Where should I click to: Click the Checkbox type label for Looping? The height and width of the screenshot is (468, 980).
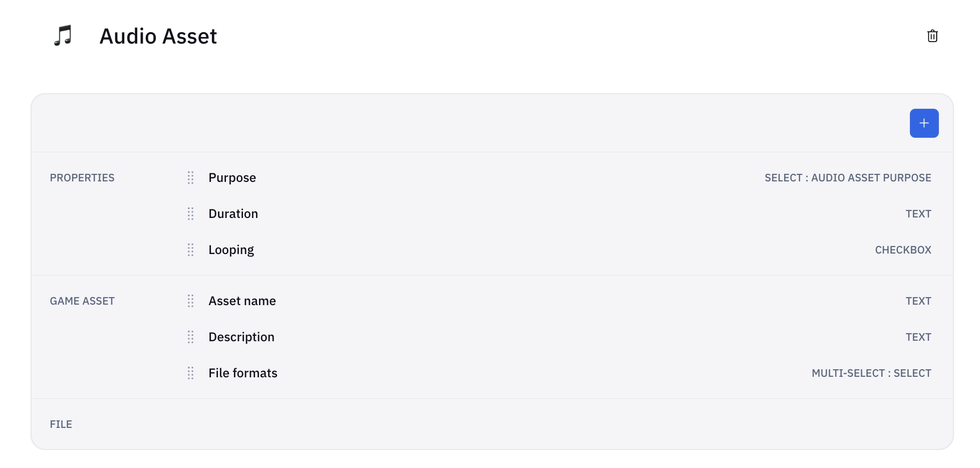pos(902,250)
